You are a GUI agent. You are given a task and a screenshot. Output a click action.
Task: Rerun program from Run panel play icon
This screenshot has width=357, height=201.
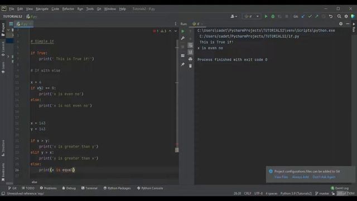[183, 31]
